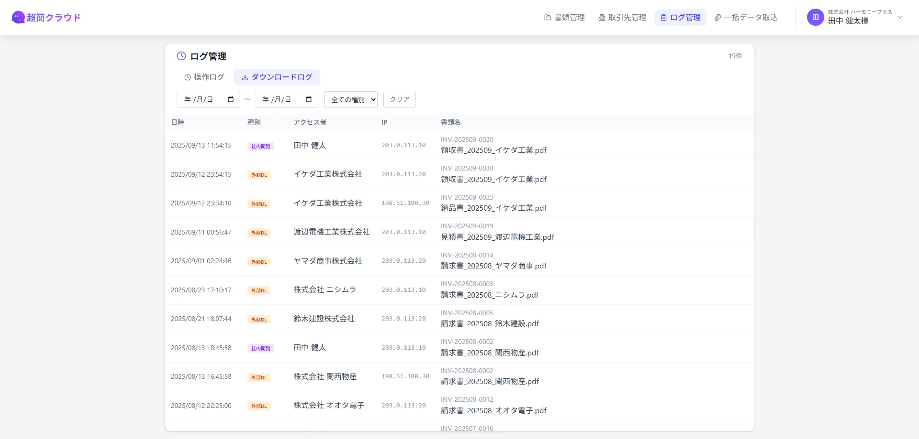The height and width of the screenshot is (439, 919).
Task: Click file 請求書_202508_ヤマダ商事.pdf
Action: pos(493,266)
